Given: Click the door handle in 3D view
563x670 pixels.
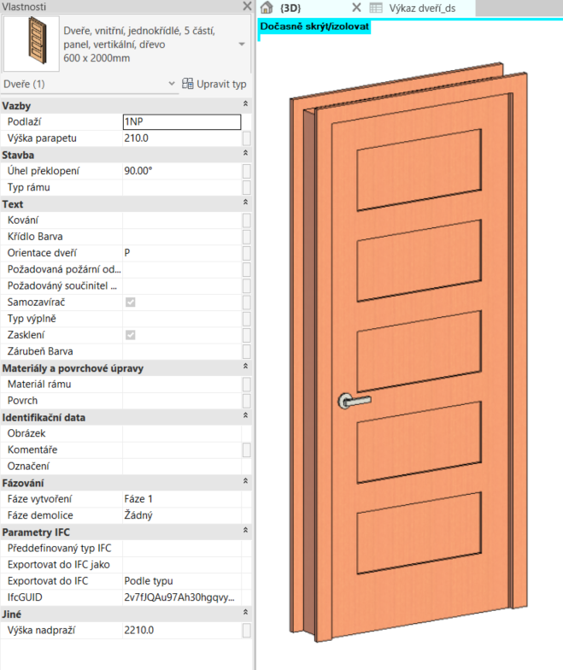Looking at the screenshot, I should click(353, 399).
